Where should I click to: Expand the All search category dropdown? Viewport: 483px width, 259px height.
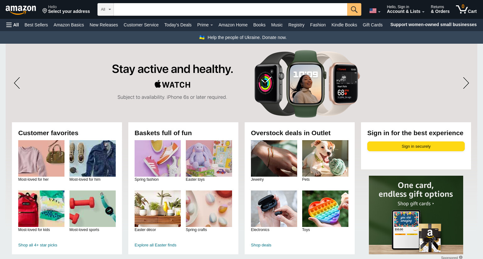click(x=106, y=9)
